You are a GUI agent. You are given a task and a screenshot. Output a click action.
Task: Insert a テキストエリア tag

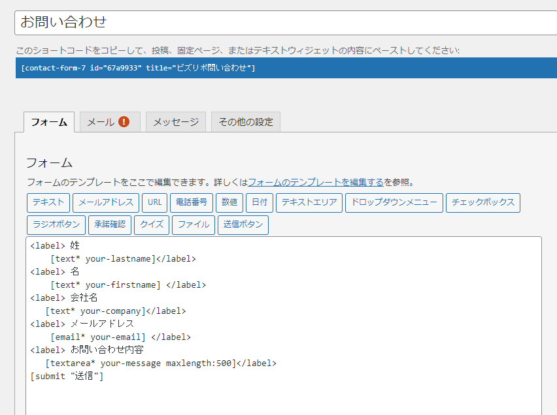(309, 202)
